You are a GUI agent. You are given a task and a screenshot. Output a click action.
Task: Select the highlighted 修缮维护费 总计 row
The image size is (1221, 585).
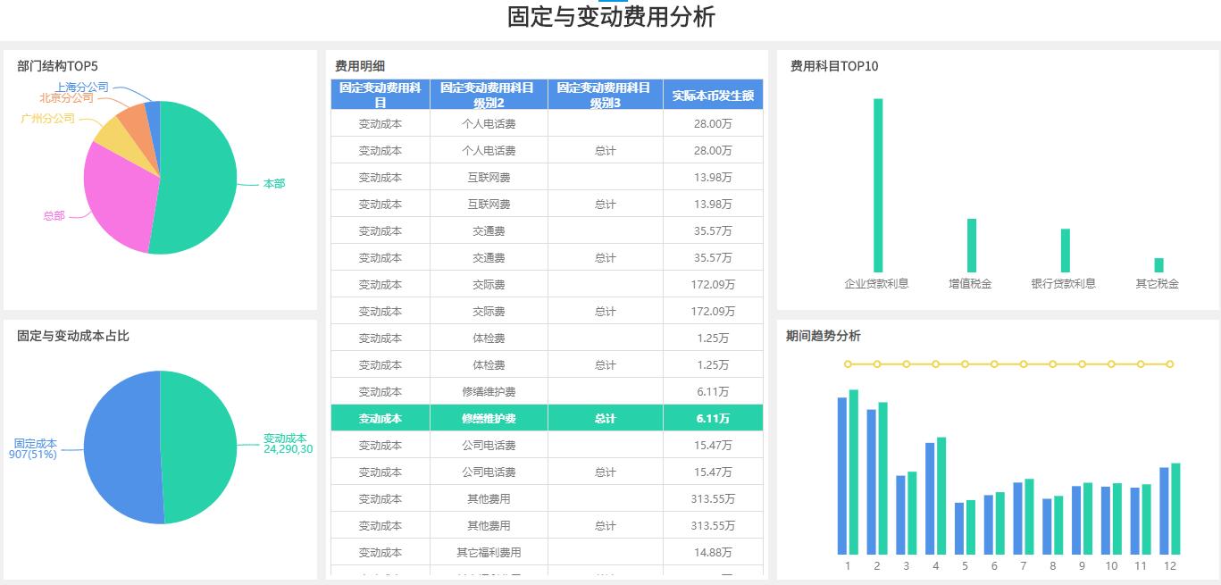[547, 417]
